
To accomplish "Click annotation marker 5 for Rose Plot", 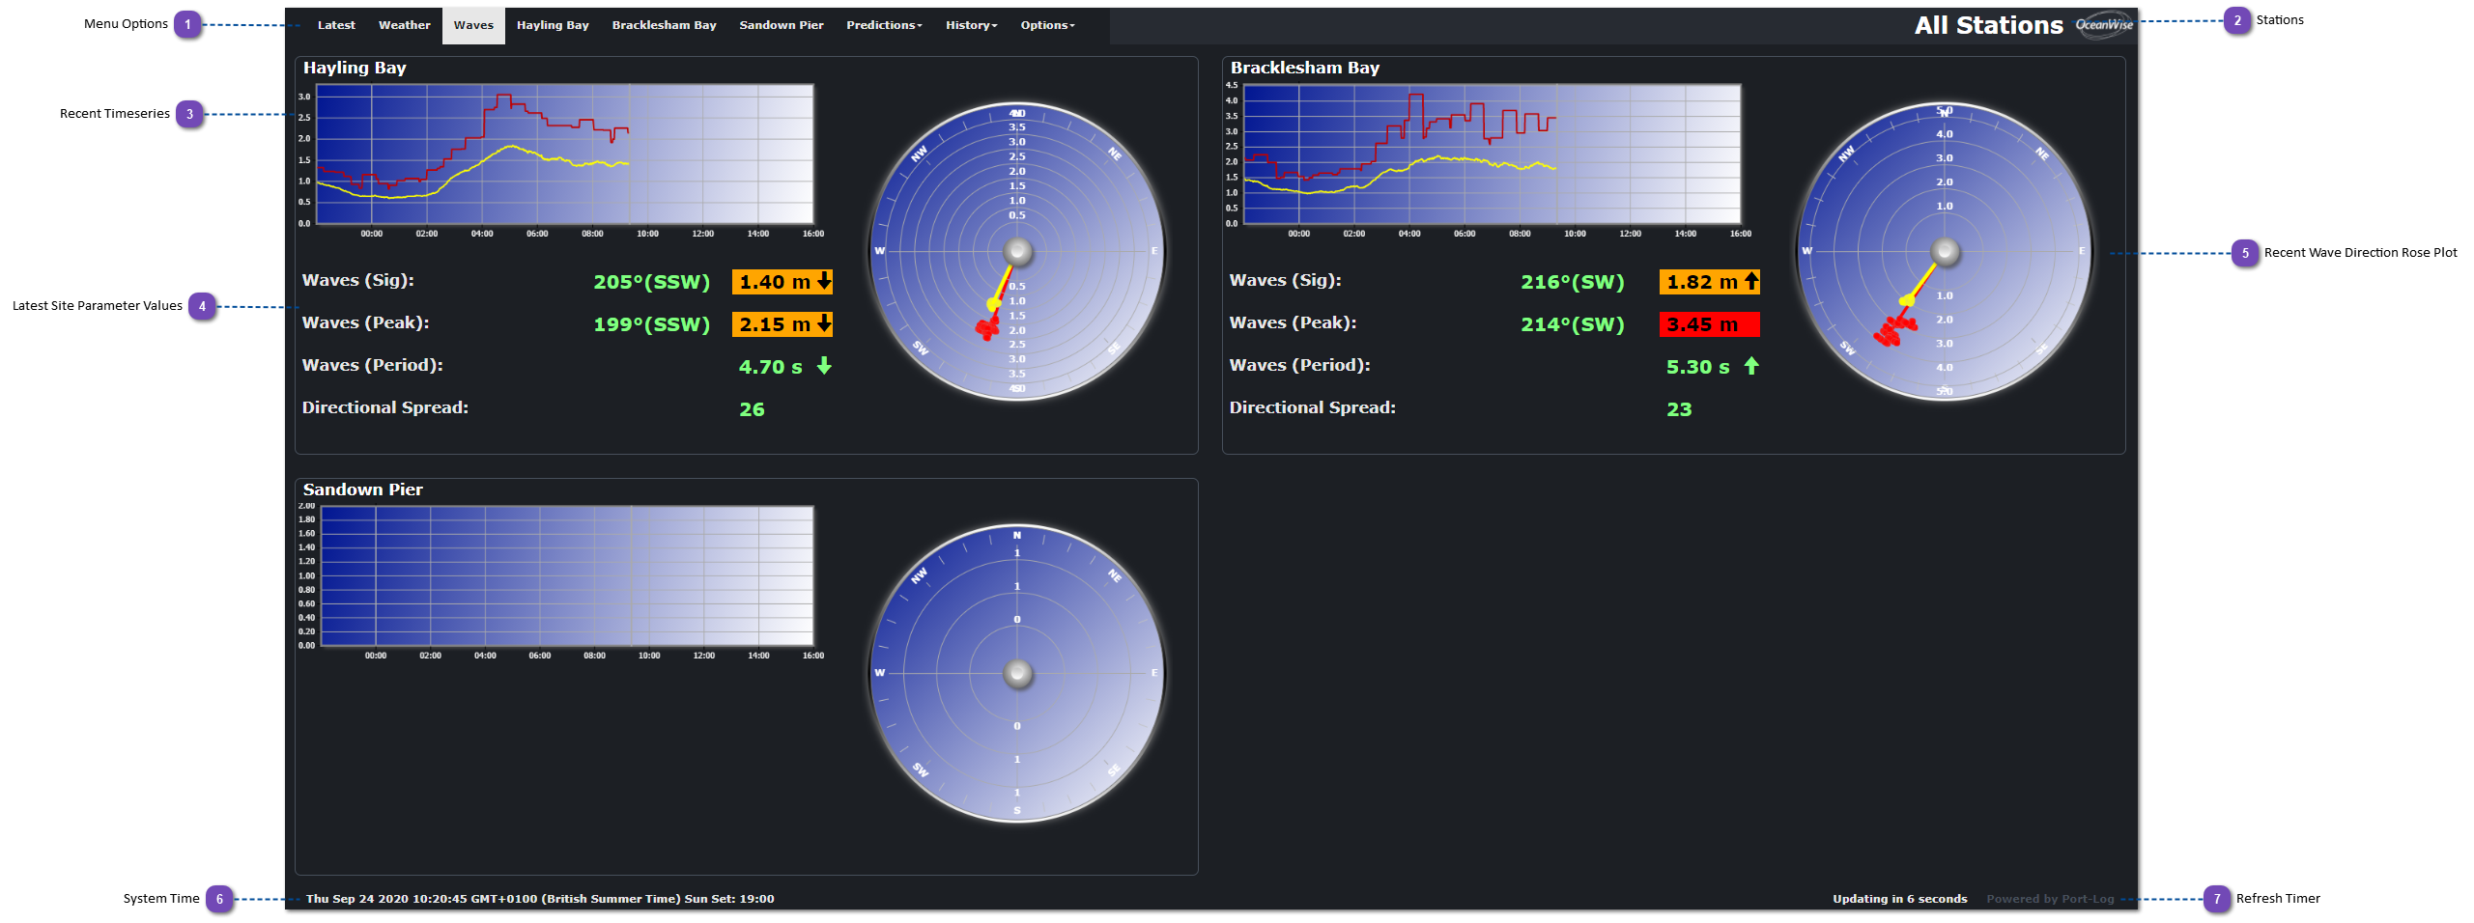I will tap(2245, 253).
